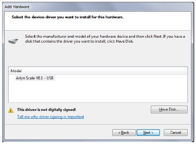The height and width of the screenshot is (144, 196).
Task: Click the bold 'Select the device driver' heading
Action: tap(68, 17)
